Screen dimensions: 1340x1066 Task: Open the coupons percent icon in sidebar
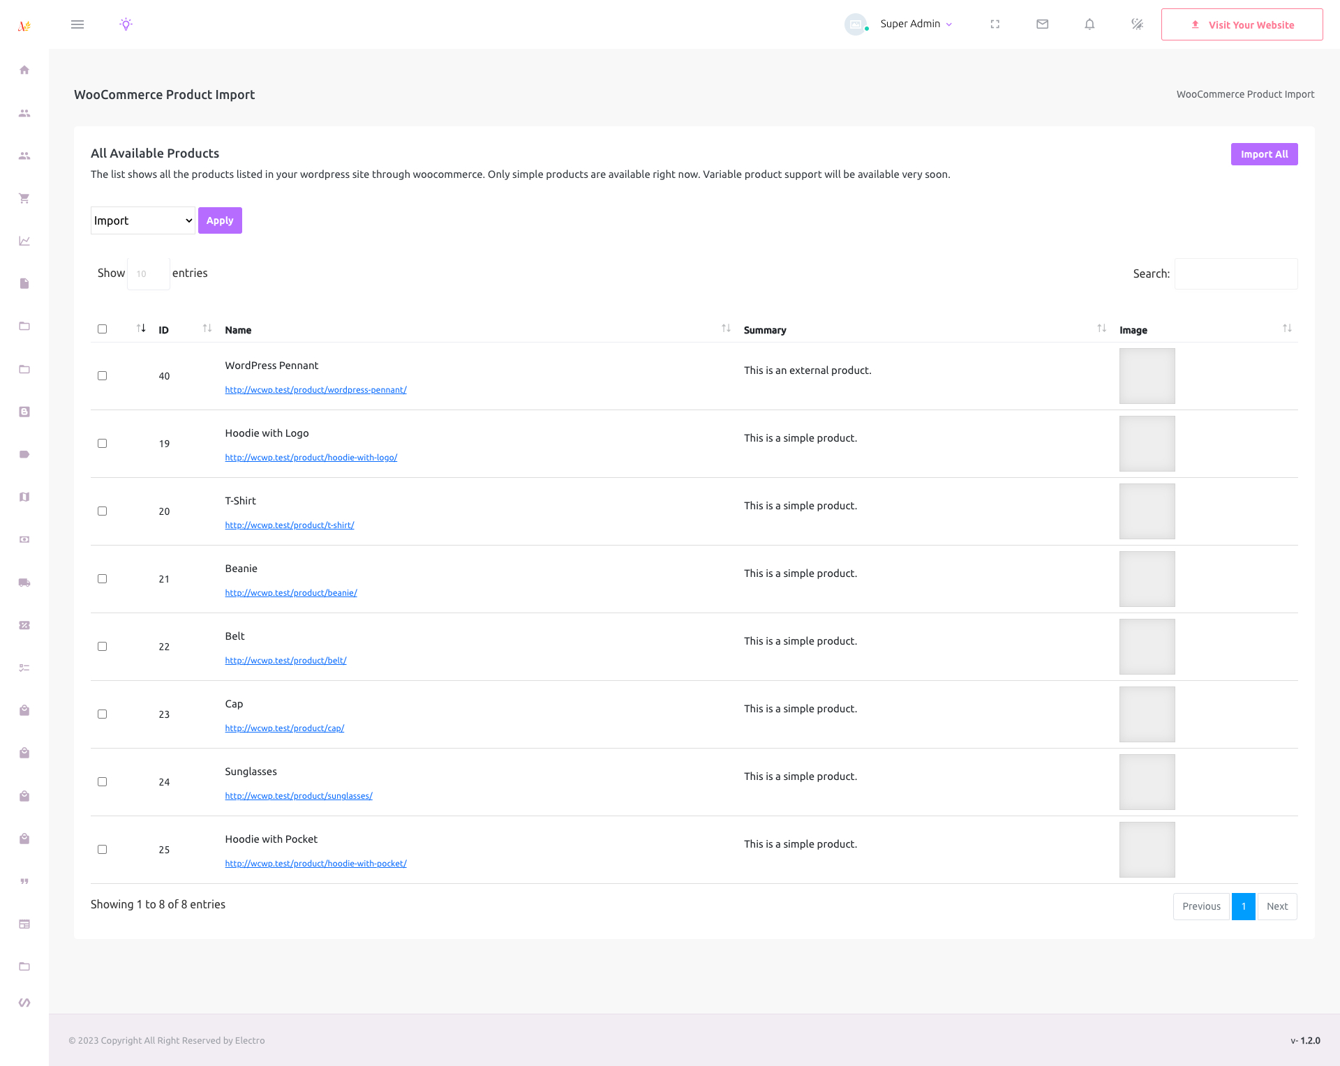tap(24, 625)
